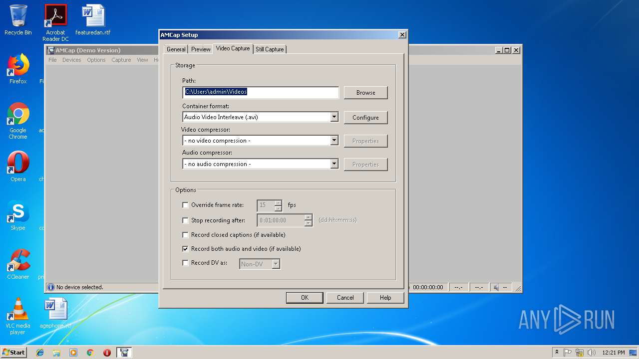
Task: Click the info icon in AMCap status bar
Action: [x=50, y=287]
